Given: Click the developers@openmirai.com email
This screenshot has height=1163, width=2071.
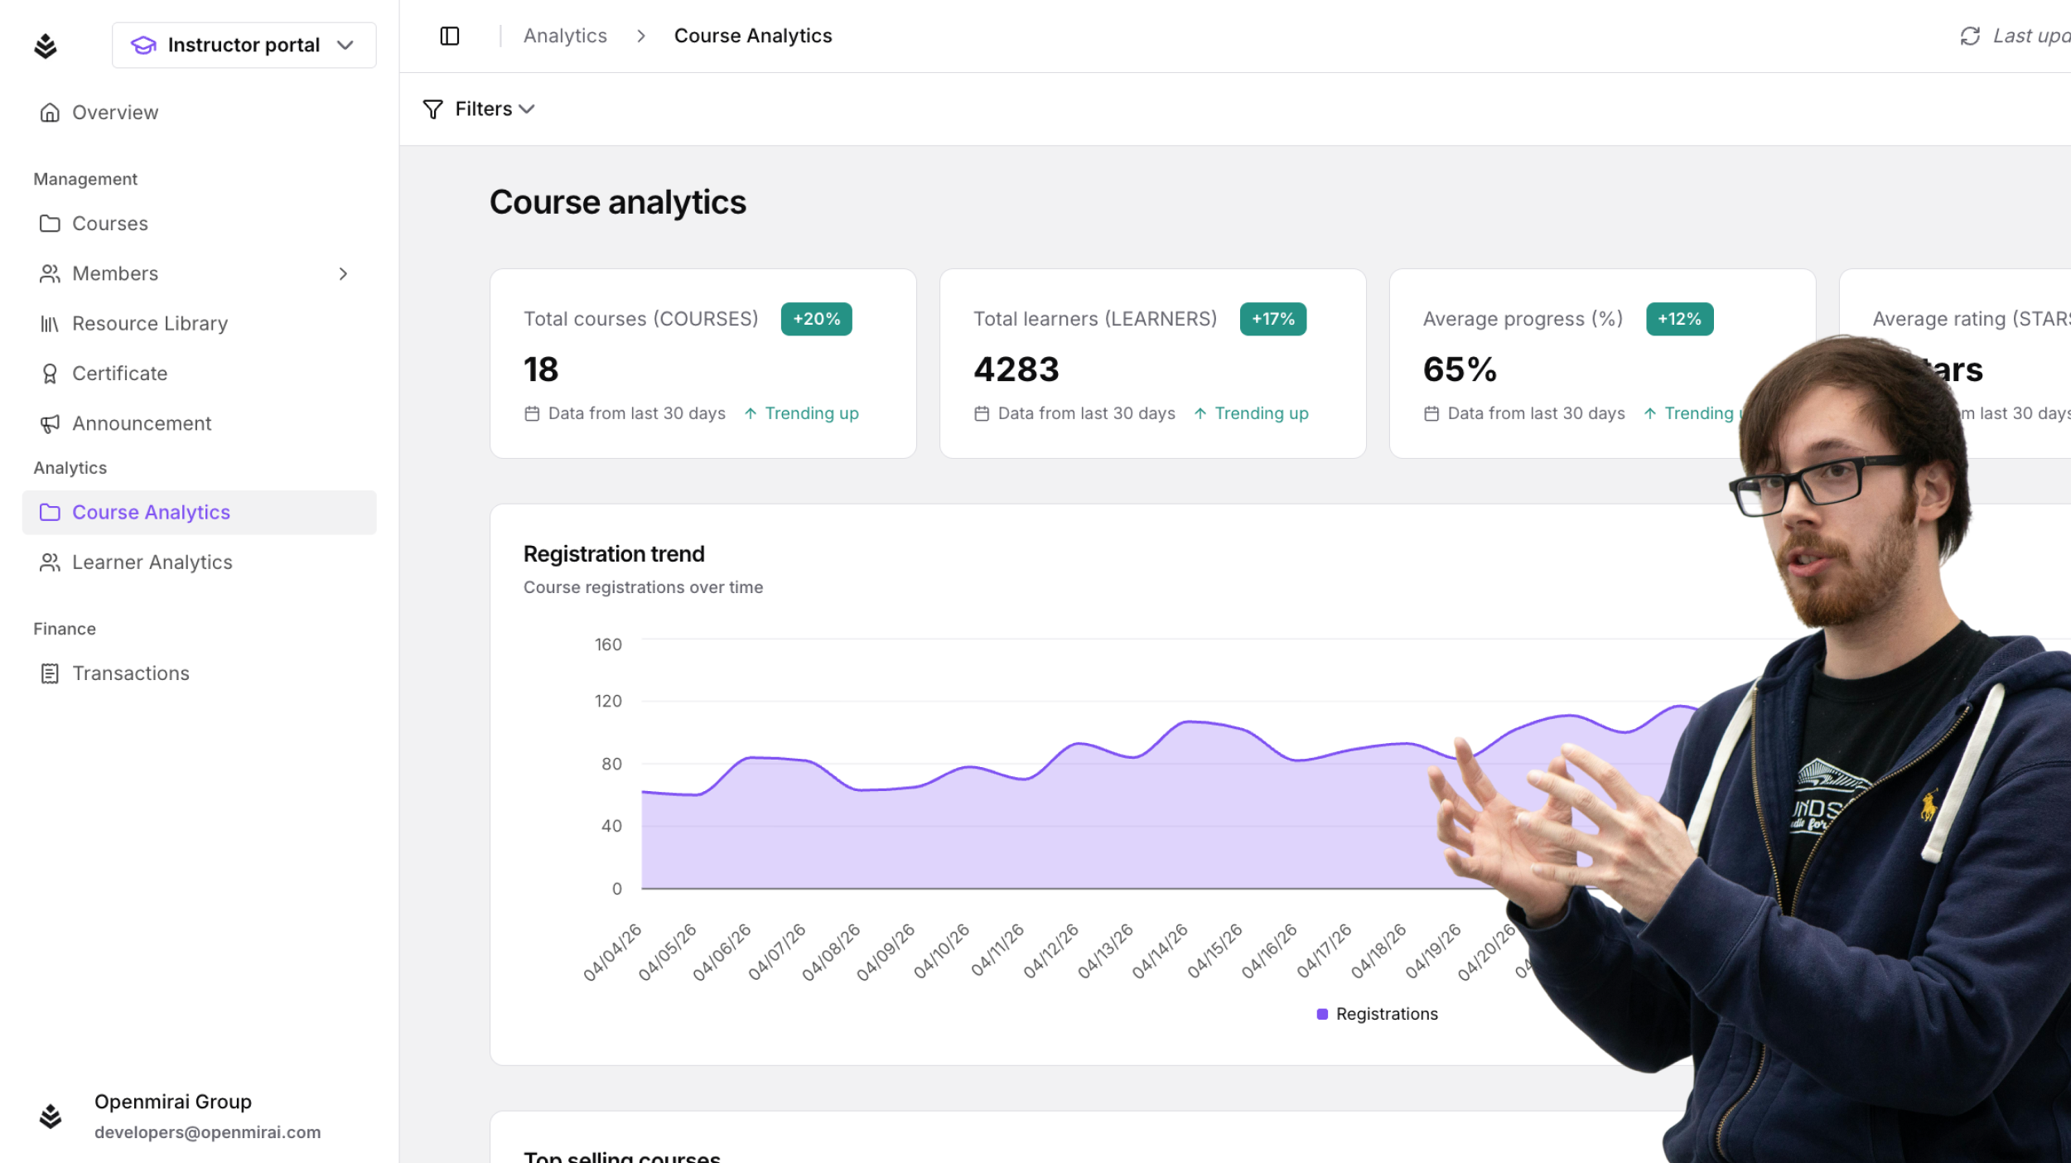Looking at the screenshot, I should pos(207,1132).
